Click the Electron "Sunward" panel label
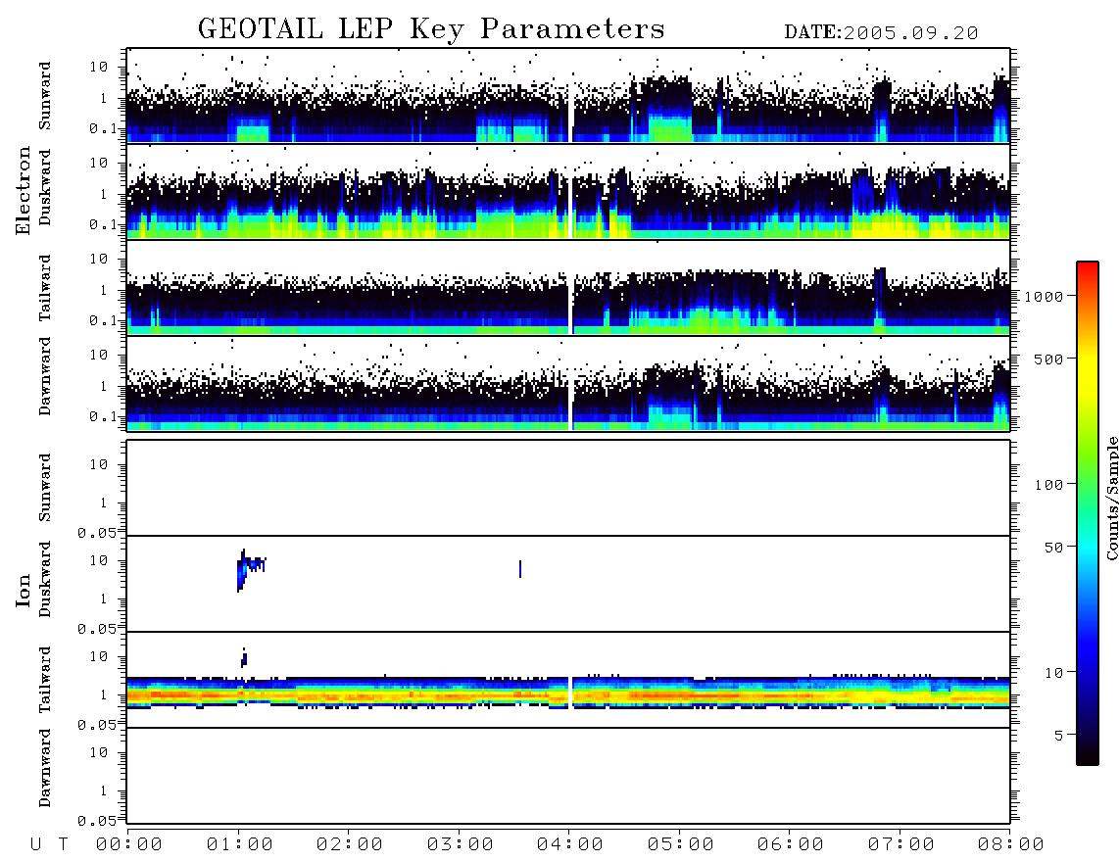Image resolution: width=1119 pixels, height=862 pixels. [x=45, y=96]
